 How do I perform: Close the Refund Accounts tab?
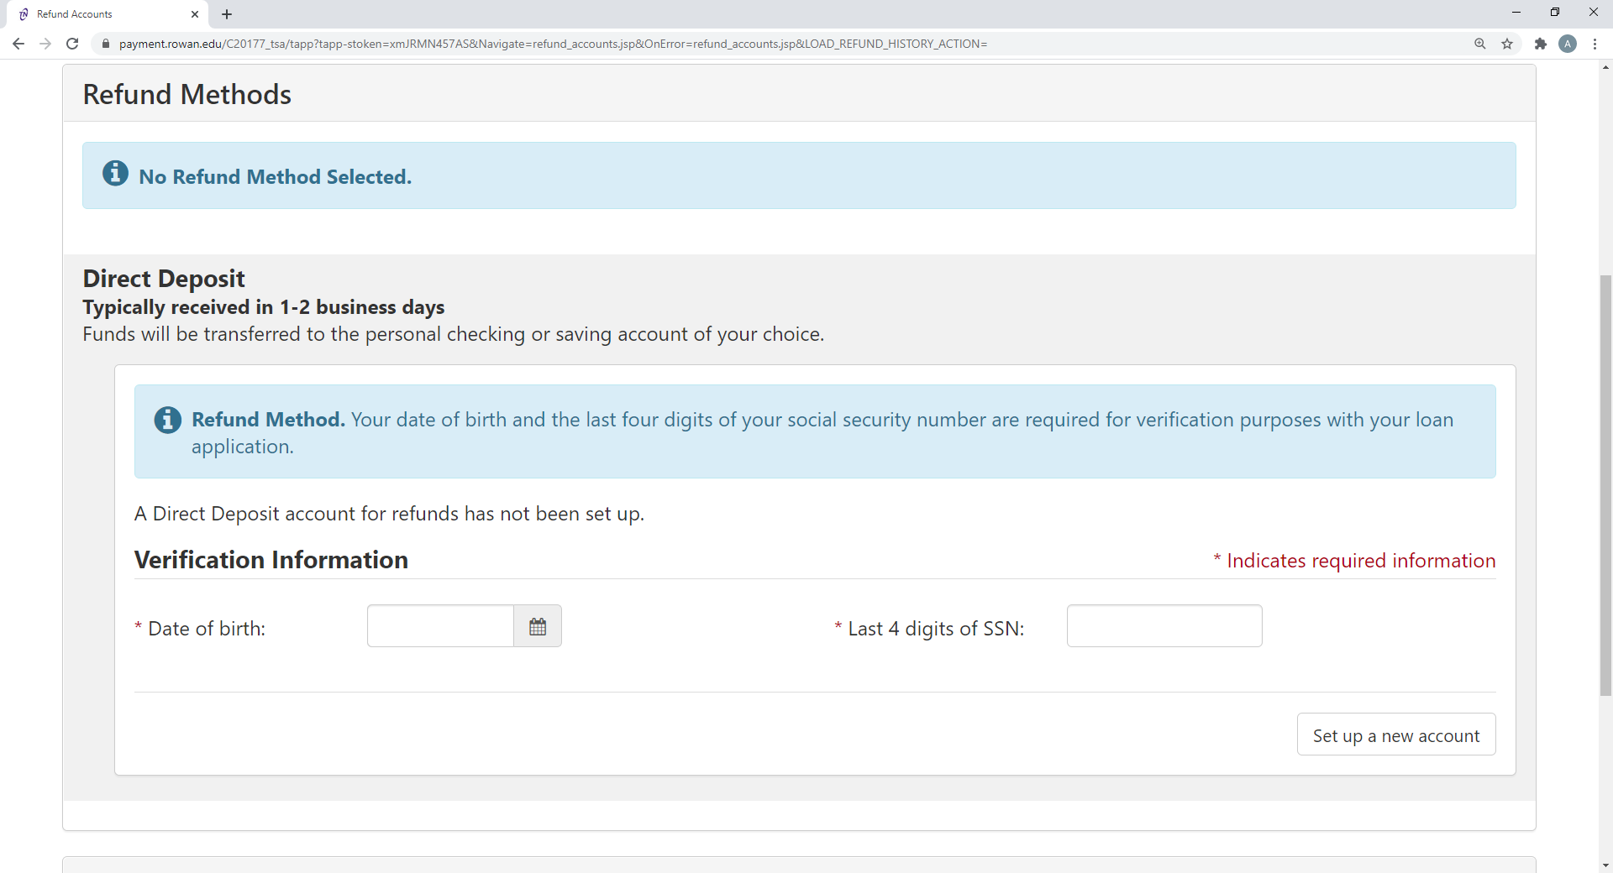[195, 14]
